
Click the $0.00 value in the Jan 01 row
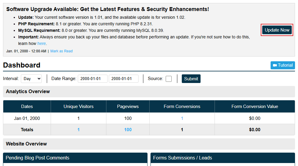click(255, 118)
